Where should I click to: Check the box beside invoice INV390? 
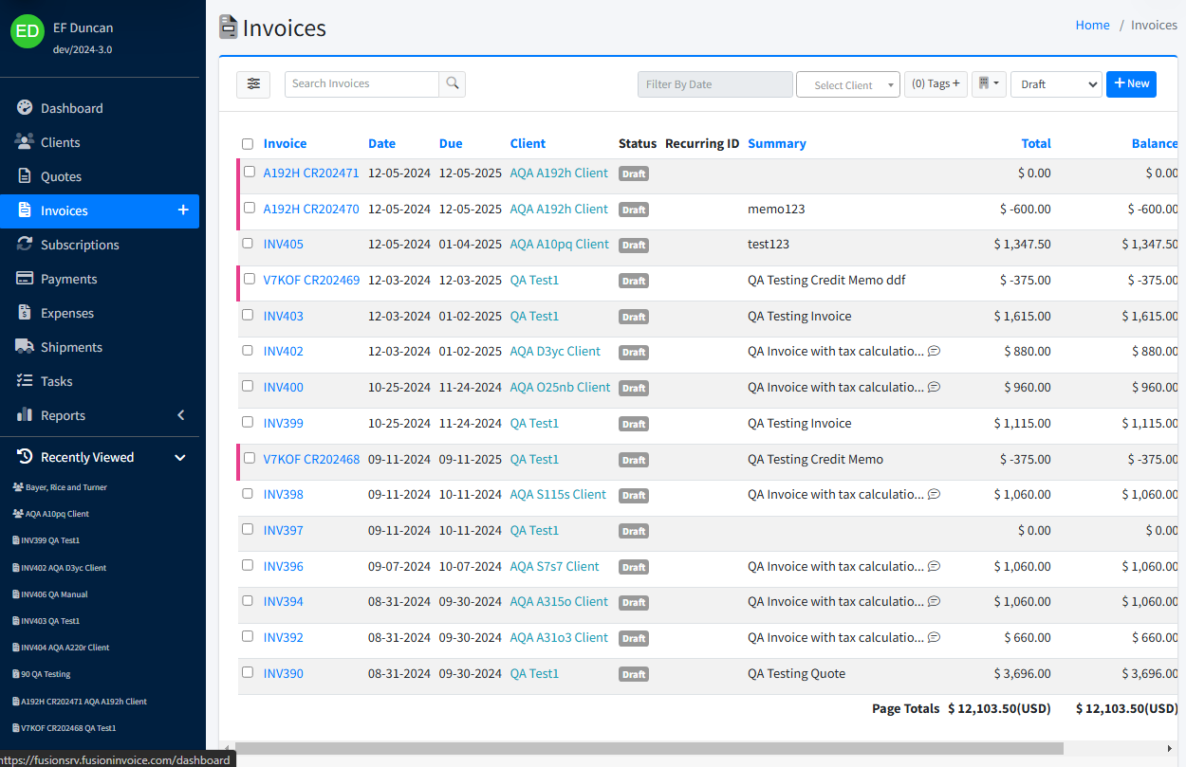(x=249, y=672)
